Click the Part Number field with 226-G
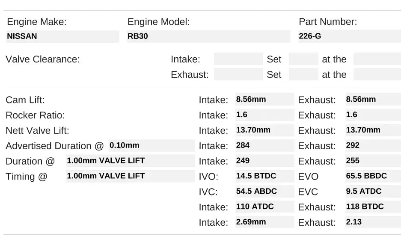The width and height of the screenshot is (401, 251). pos(349,36)
